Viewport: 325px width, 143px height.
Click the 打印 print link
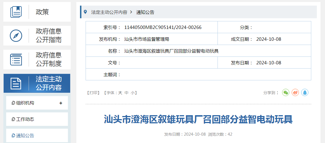click(x=93, y=93)
